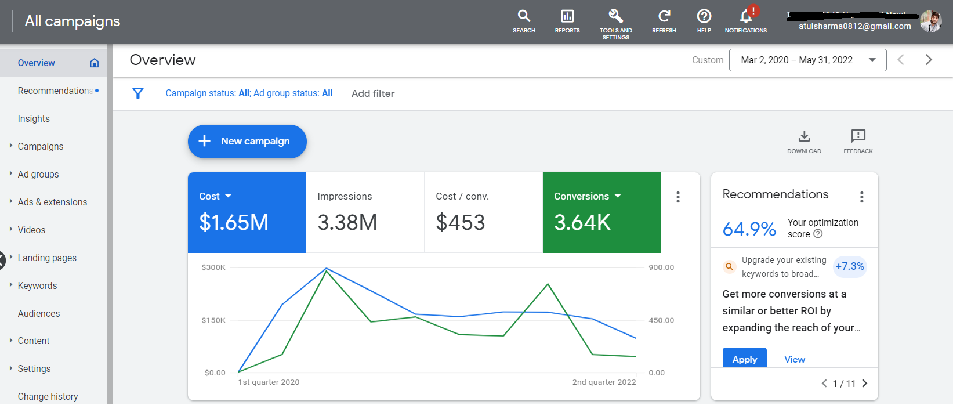Click the 64.9% optimization score
The height and width of the screenshot is (405, 953).
749,229
